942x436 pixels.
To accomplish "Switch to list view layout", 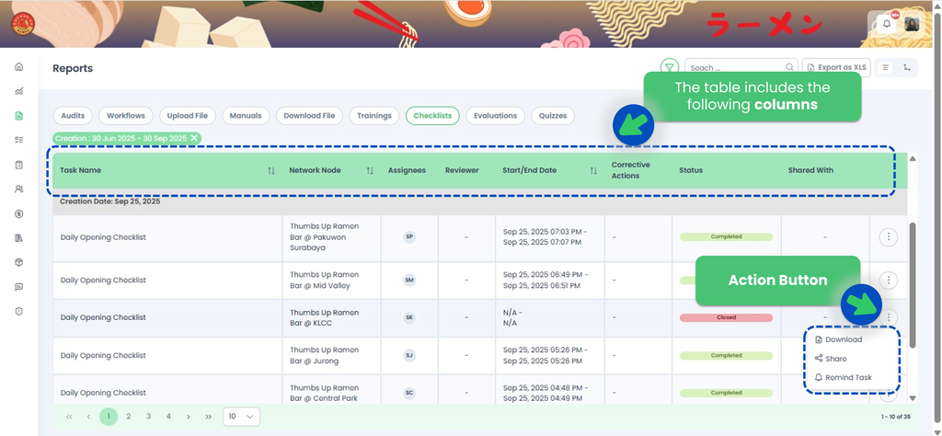I will [885, 67].
